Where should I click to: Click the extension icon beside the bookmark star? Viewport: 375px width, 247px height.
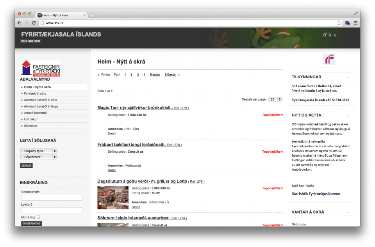click(347, 23)
